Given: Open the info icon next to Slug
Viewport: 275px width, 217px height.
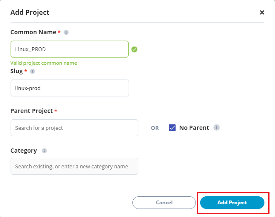Looking at the screenshot, I should pyautogui.click(x=33, y=71).
